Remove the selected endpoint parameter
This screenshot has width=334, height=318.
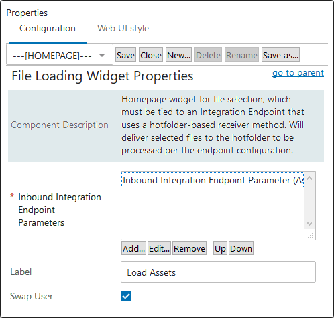point(189,248)
